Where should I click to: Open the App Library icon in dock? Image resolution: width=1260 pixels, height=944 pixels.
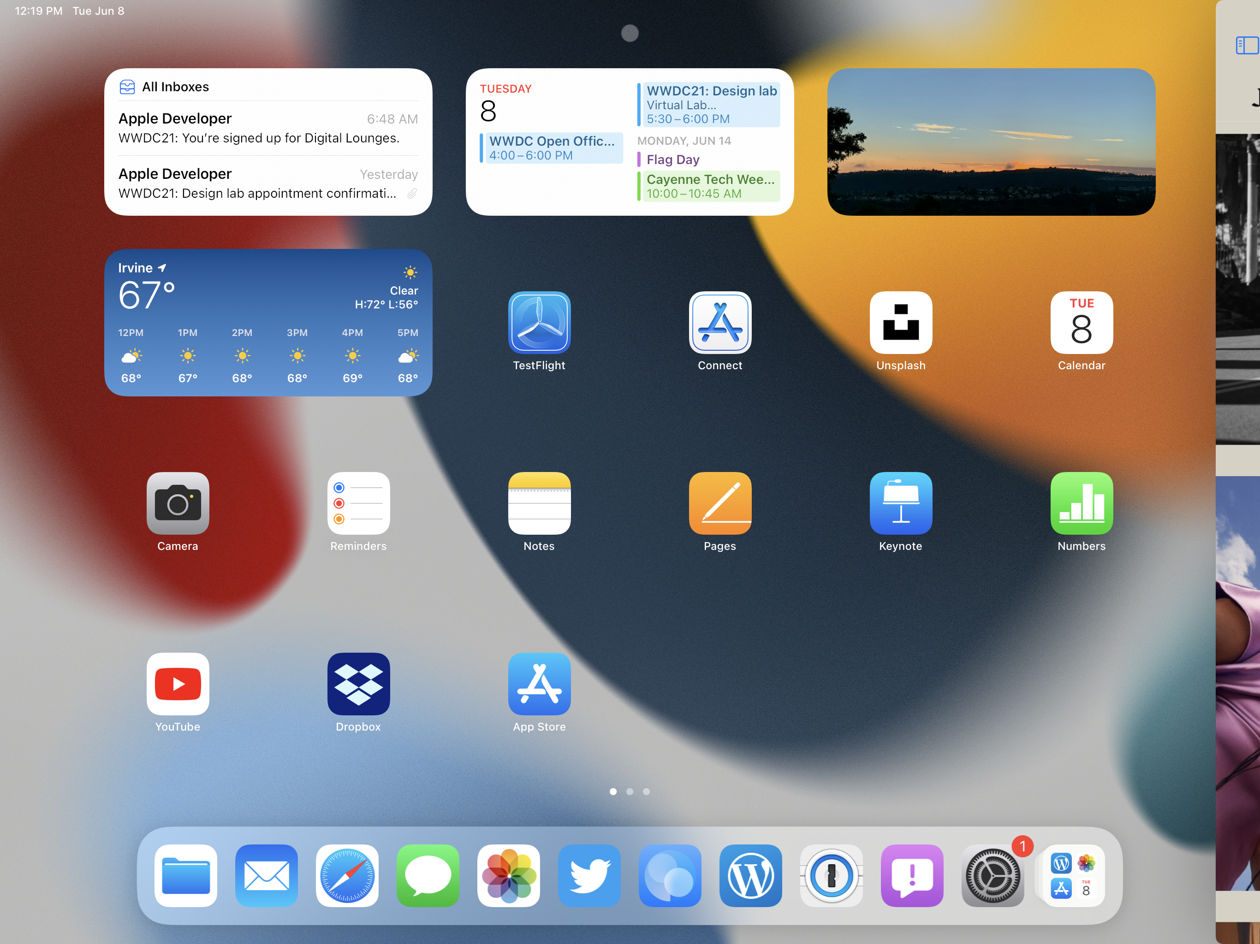[1073, 875]
